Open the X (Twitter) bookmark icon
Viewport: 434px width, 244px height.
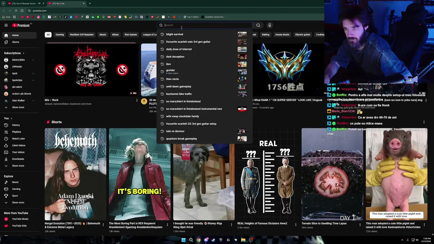click(60, 17)
